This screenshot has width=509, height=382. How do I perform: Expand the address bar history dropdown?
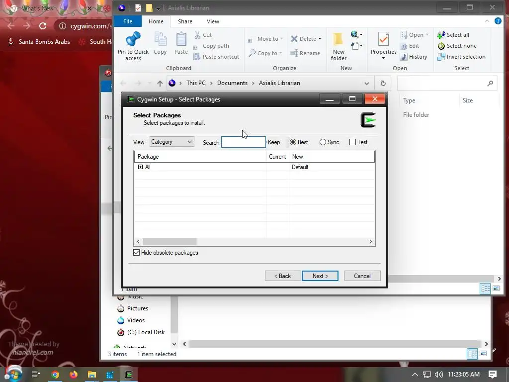(366, 84)
